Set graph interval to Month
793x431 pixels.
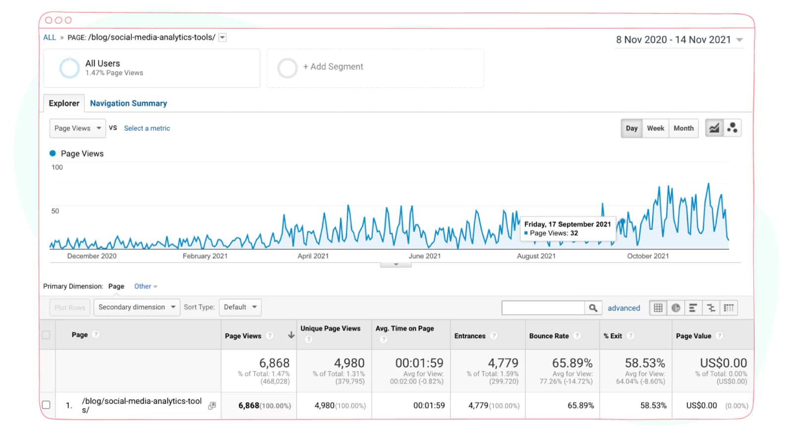click(683, 128)
